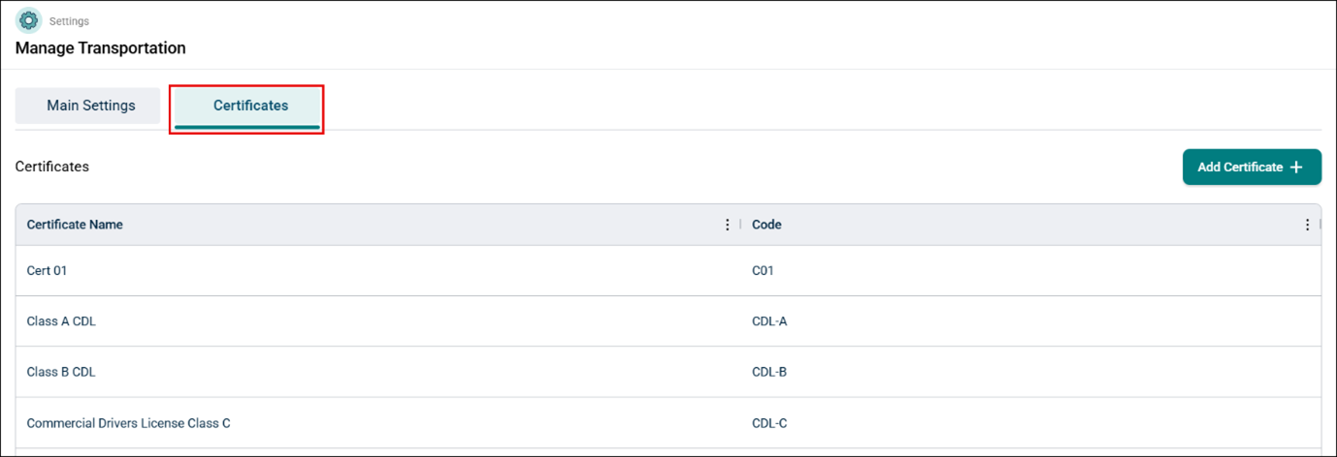This screenshot has width=1337, height=457.
Task: Click the Settings gear icon
Action: pos(29,20)
